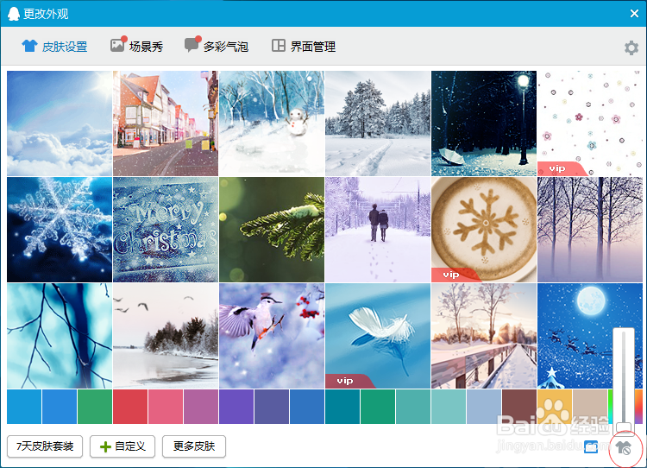Pick the green swatch next to red
Image resolution: width=647 pixels, height=468 pixels.
(x=95, y=407)
